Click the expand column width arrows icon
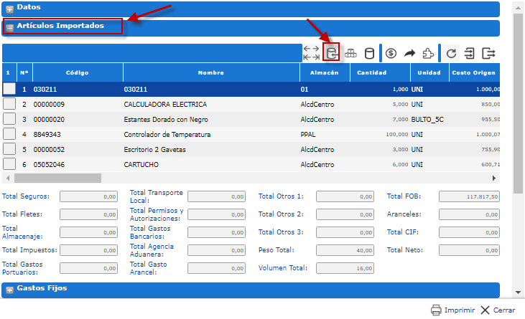 tap(312, 53)
